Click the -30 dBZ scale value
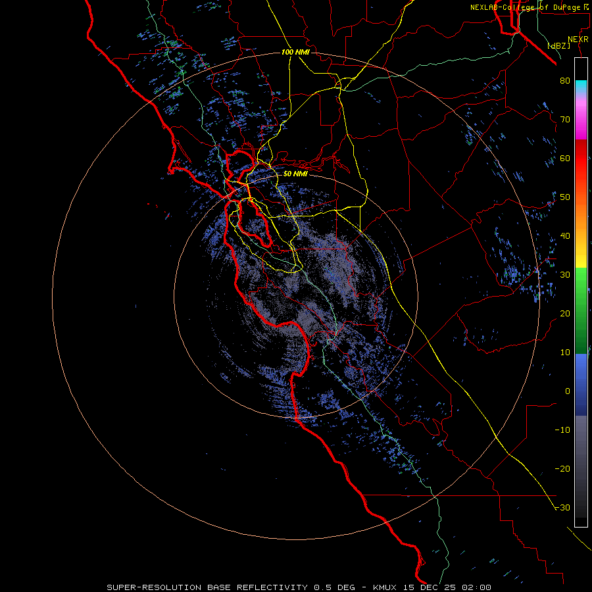The height and width of the screenshot is (592, 592). (562, 507)
